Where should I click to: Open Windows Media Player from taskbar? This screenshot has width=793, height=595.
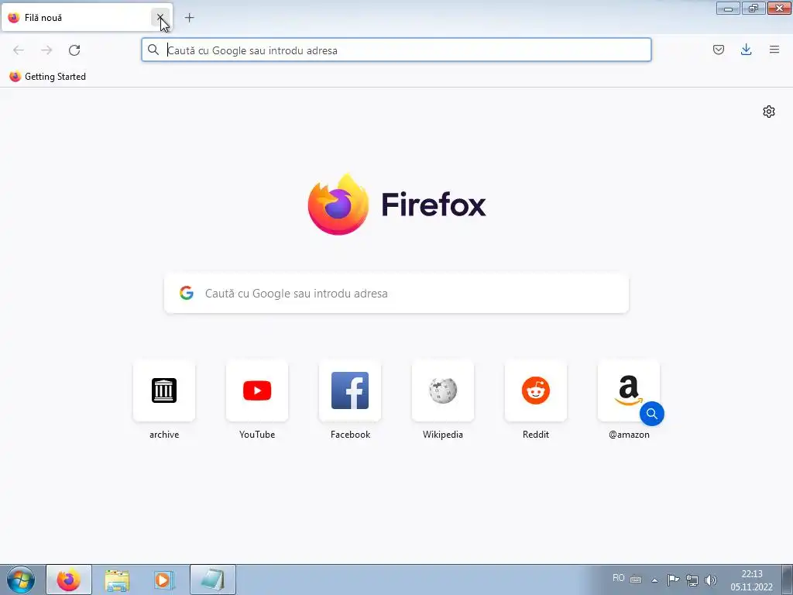[164, 580]
